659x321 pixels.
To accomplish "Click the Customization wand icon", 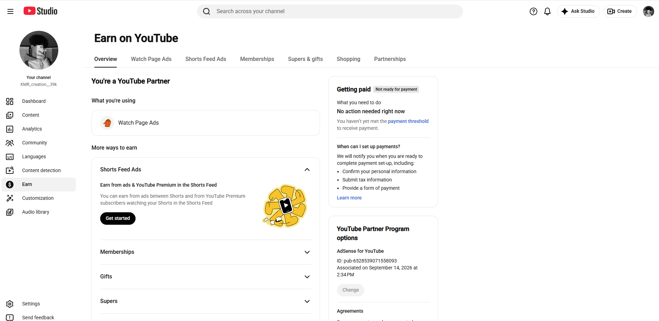I will pyautogui.click(x=10, y=198).
